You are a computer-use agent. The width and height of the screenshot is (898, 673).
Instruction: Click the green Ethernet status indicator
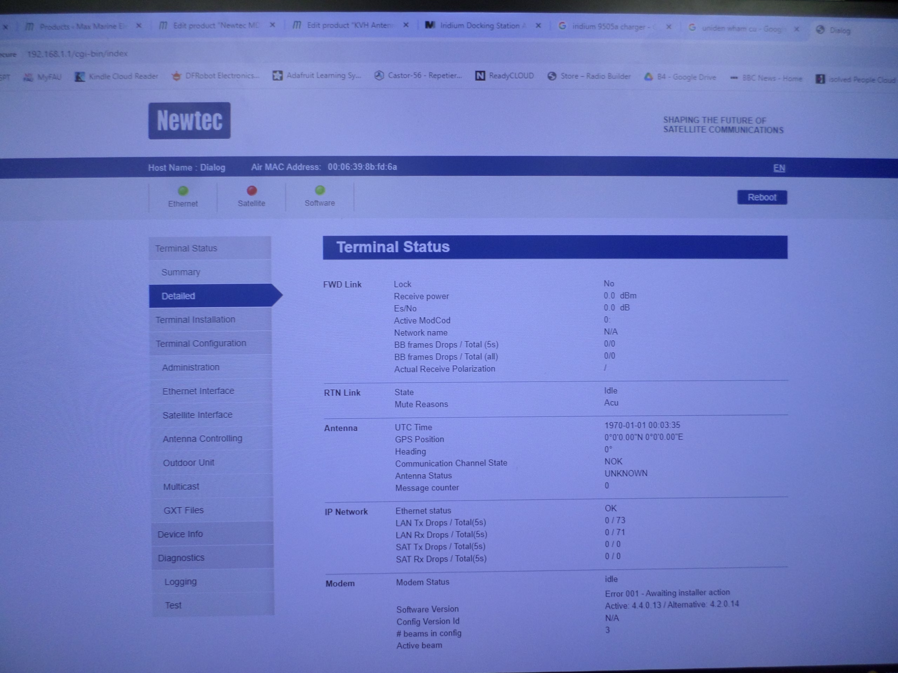coord(183,191)
